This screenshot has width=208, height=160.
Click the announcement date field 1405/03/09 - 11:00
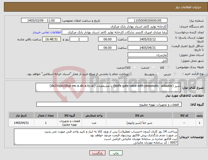point(41,20)
